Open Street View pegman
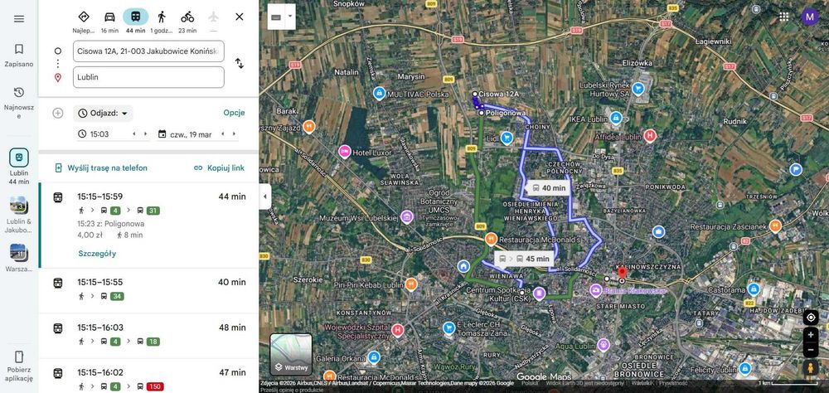This screenshot has height=393, width=829. point(811,368)
